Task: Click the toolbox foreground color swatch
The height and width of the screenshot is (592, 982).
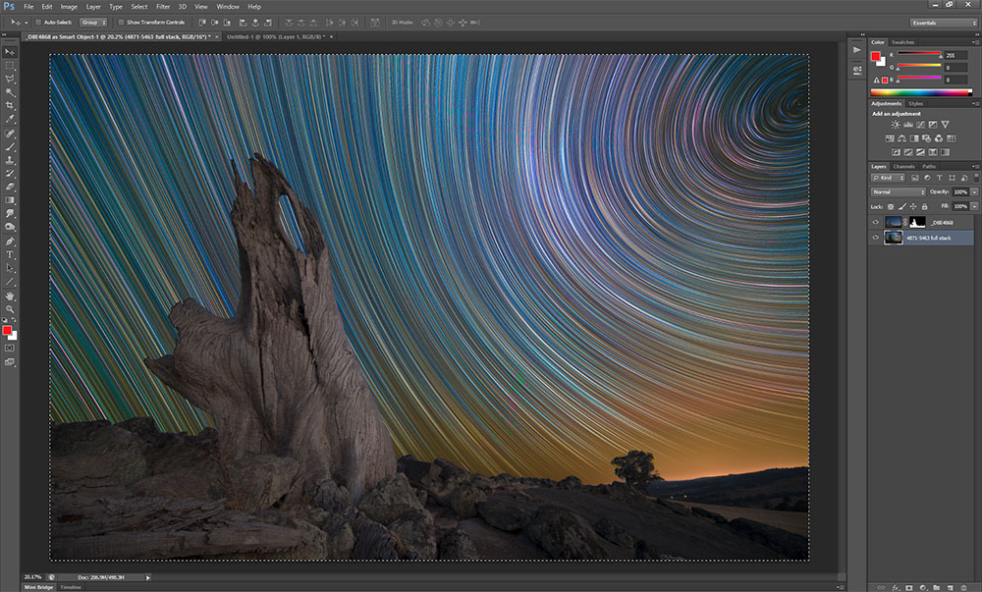Action: [7, 331]
